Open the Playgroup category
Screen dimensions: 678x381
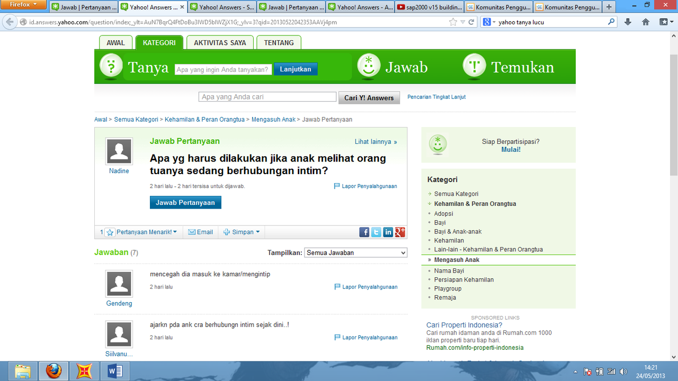click(448, 288)
